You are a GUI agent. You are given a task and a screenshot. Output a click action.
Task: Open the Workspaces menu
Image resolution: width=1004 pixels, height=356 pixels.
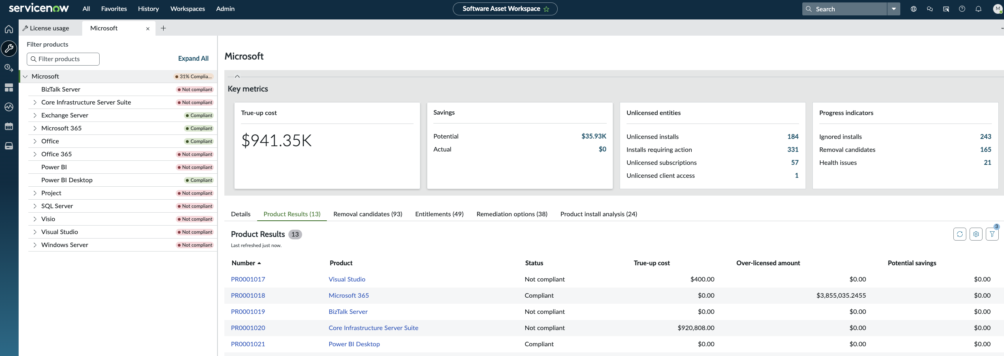[x=188, y=9]
